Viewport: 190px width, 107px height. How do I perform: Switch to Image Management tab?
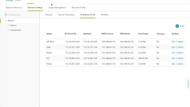57,7
